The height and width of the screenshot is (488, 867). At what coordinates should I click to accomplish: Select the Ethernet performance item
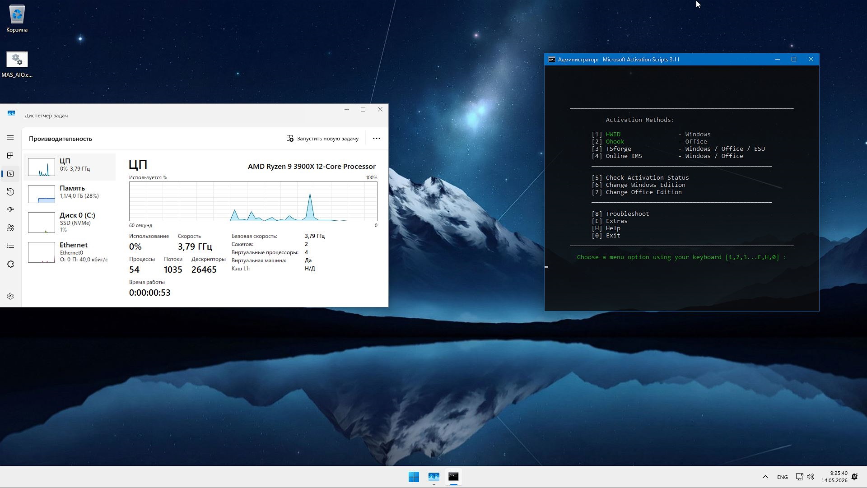coord(70,252)
